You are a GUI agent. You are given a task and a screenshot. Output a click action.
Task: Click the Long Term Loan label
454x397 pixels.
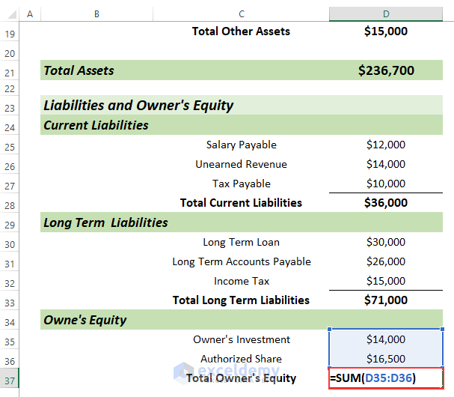pyautogui.click(x=241, y=243)
